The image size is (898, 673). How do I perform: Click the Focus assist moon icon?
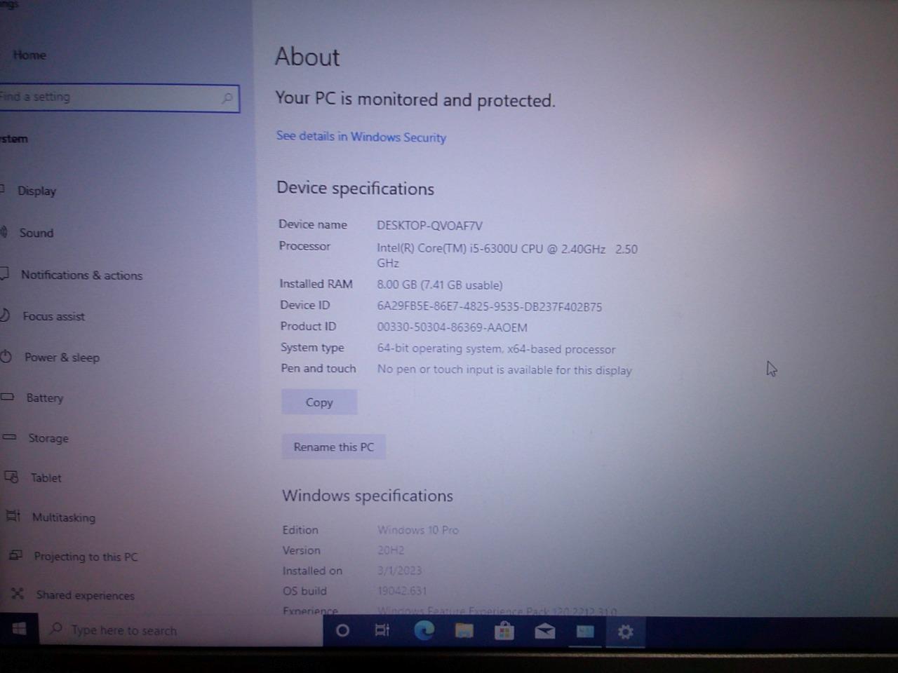click(4, 315)
